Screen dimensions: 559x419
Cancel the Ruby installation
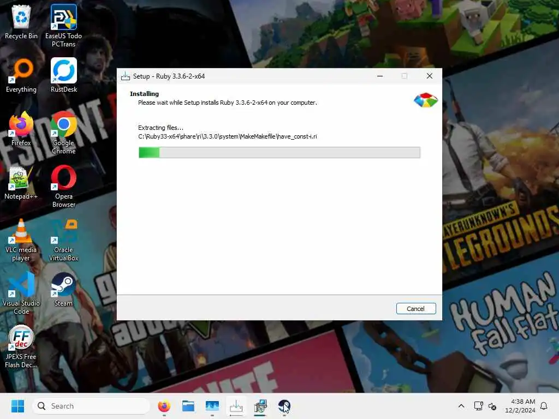click(415, 309)
